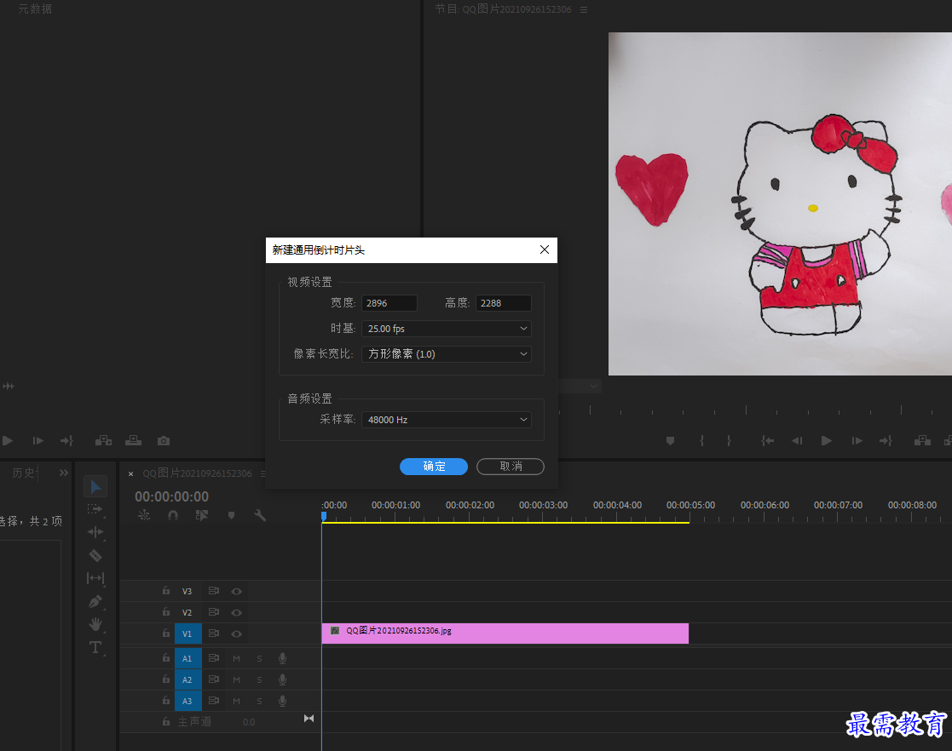
Task: Click Insert button in source monitor
Action: (103, 440)
